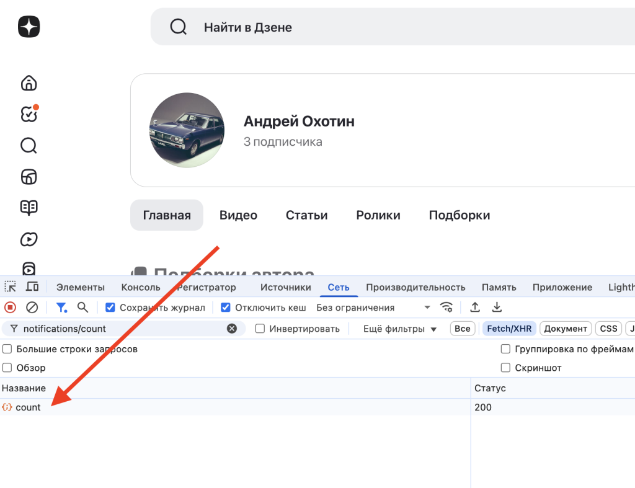Click the stop recording network log button
635x488 pixels.
point(11,308)
